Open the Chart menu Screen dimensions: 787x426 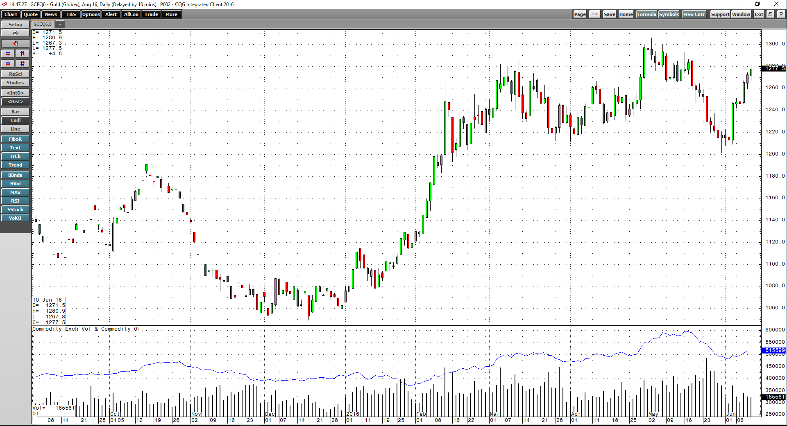[x=11, y=14]
